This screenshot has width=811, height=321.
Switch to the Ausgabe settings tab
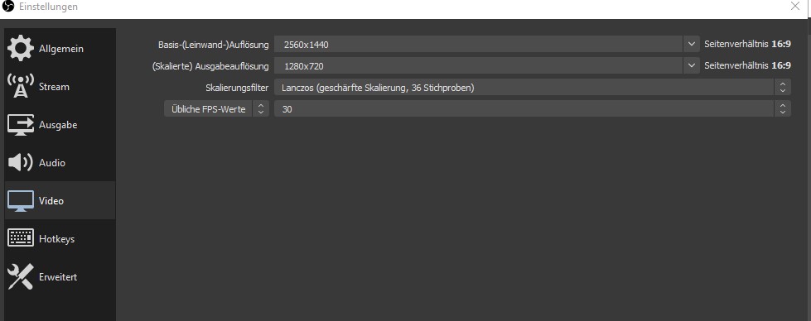pos(60,125)
